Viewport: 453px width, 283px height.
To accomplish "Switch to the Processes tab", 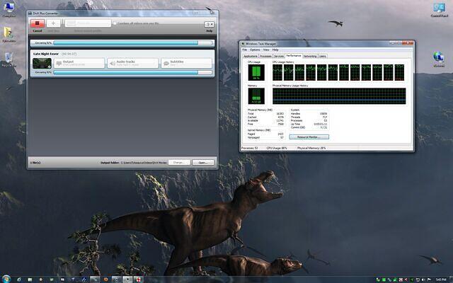I will coord(265,55).
